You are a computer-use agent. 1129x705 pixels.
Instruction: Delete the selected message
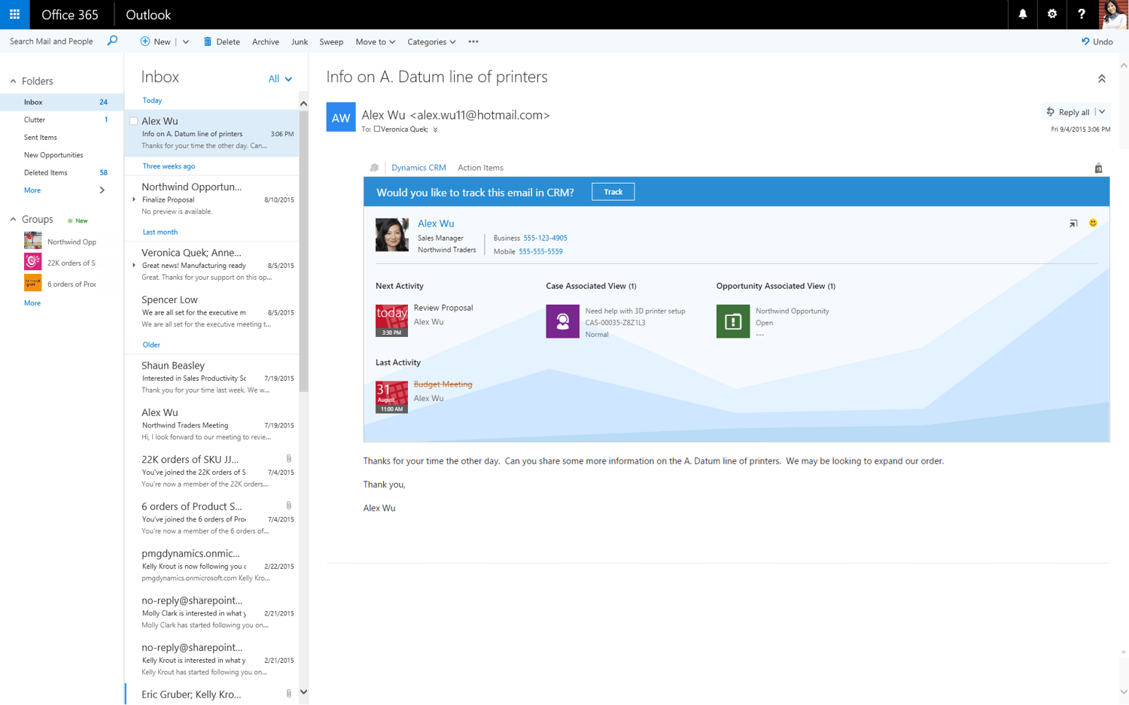pos(221,41)
